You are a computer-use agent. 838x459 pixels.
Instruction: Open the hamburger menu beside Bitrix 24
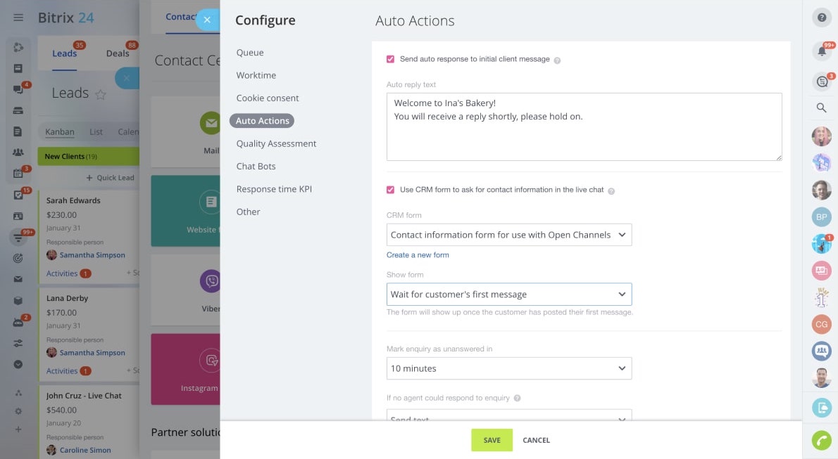click(18, 18)
